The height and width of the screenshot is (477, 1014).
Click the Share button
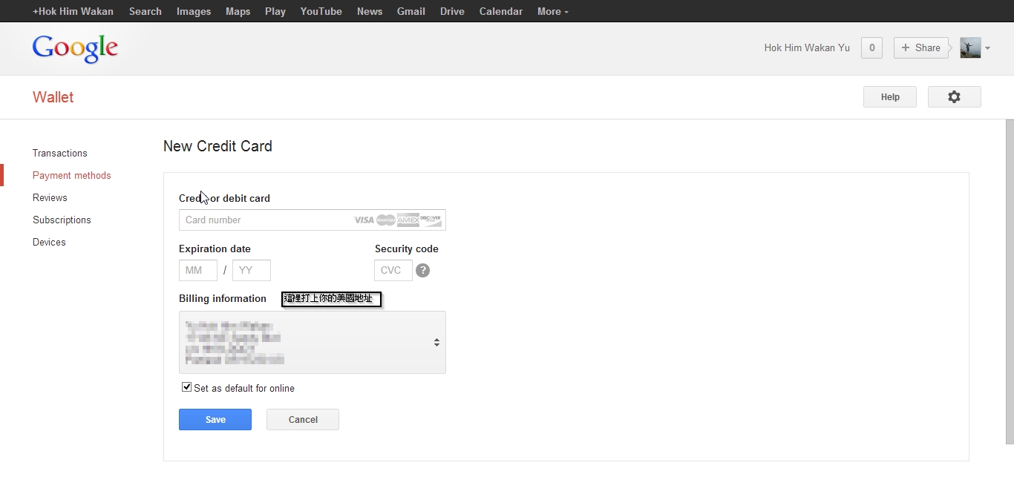tap(920, 47)
